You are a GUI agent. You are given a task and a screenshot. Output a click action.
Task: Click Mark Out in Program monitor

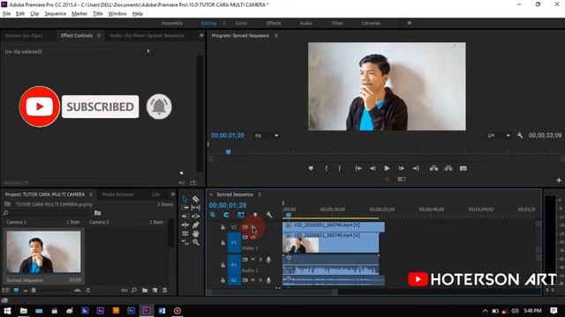tap(339, 168)
